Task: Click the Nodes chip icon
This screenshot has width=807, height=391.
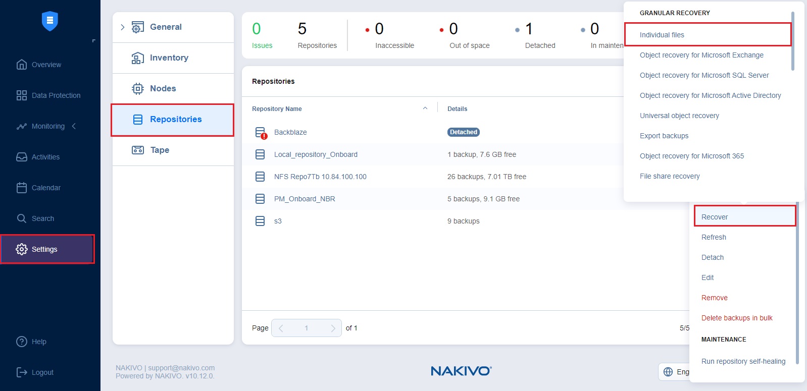Action: (137, 89)
